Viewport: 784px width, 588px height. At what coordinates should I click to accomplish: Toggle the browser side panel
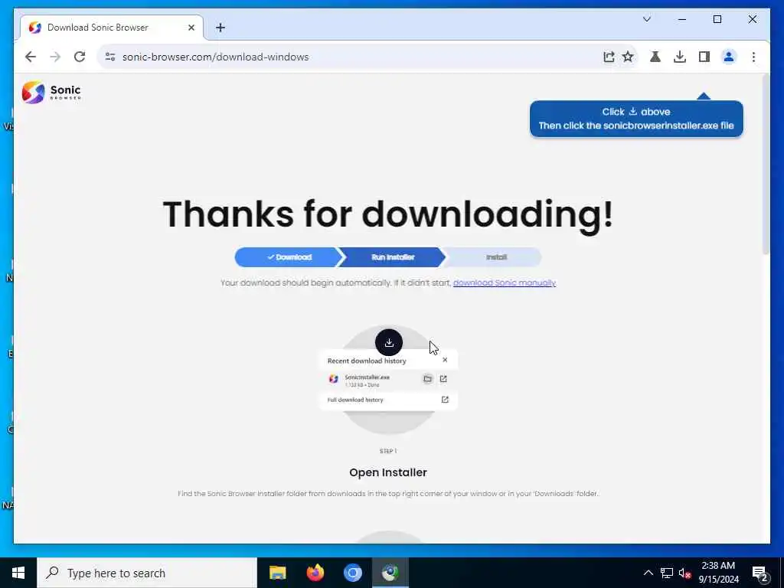click(x=704, y=57)
